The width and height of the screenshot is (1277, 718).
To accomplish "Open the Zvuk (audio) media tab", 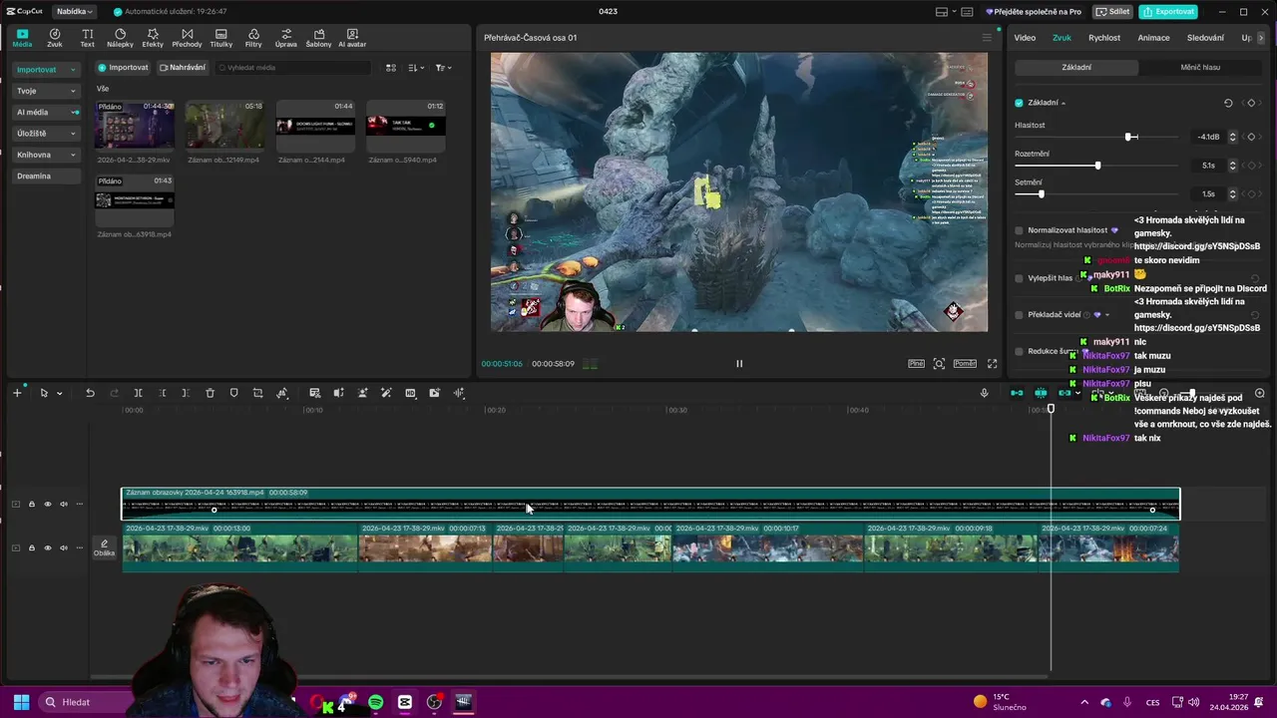I will click(55, 38).
